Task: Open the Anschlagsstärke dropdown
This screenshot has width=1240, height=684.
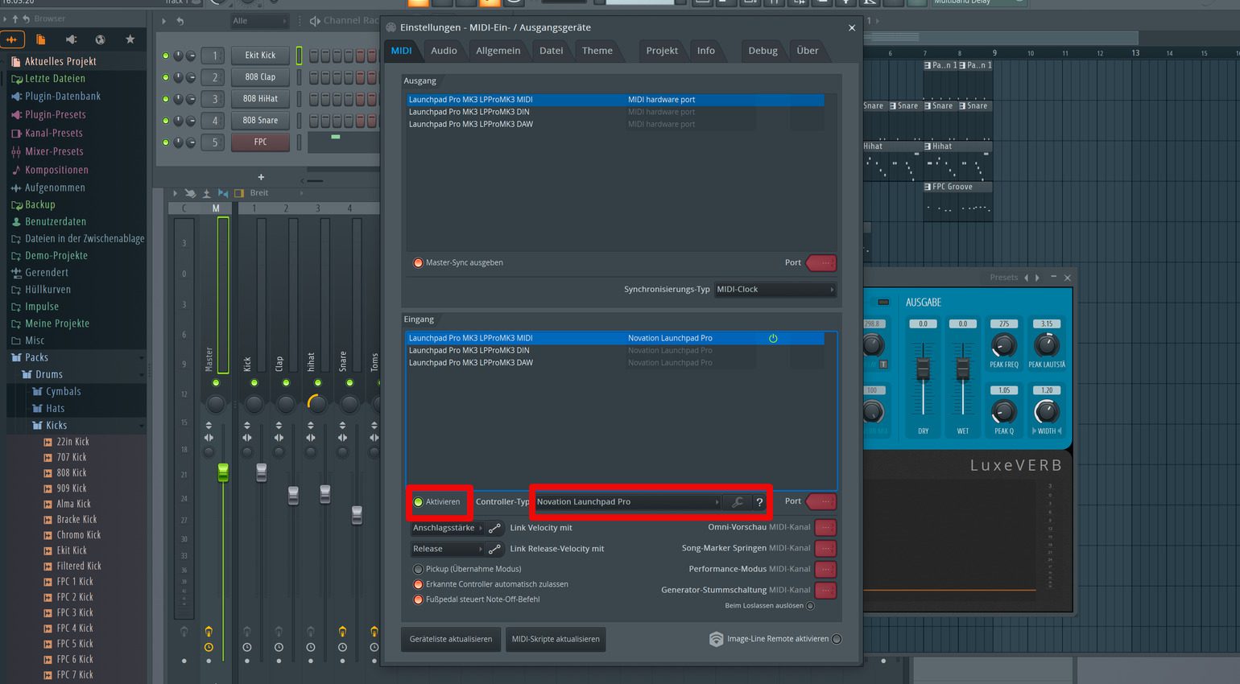Action: coord(447,528)
